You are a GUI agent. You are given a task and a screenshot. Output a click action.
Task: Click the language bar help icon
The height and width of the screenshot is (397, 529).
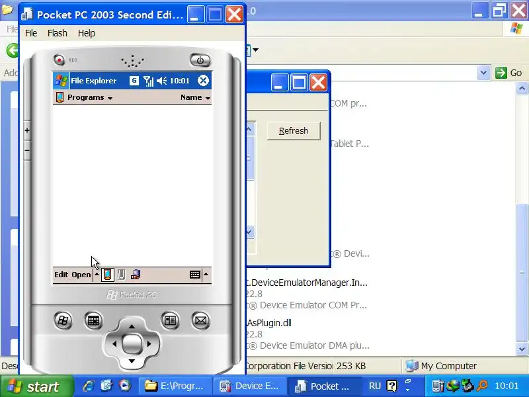click(x=391, y=386)
